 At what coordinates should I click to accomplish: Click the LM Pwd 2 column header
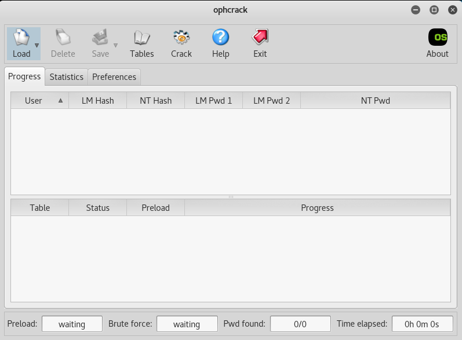coord(272,101)
